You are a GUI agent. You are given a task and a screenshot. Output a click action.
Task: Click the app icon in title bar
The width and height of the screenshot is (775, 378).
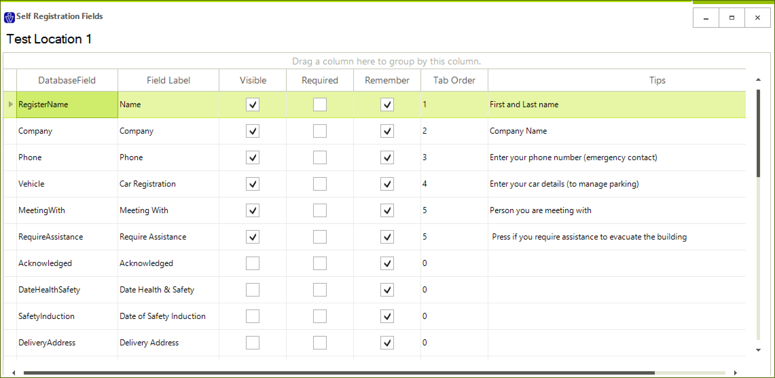tap(9, 17)
